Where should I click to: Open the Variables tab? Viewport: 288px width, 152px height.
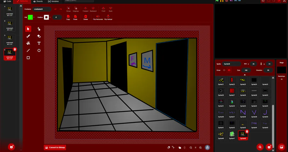[53, 1]
